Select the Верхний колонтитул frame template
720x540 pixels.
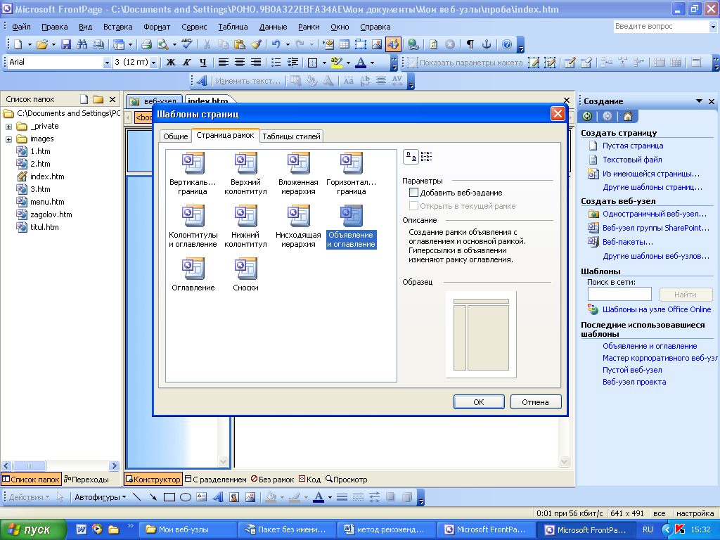coord(245,174)
